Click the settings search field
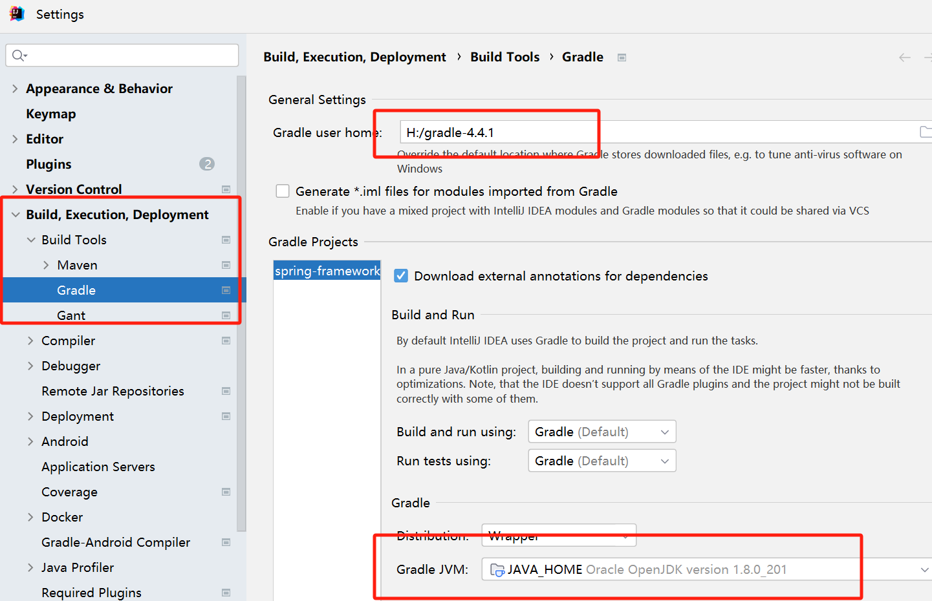This screenshot has height=601, width=932. click(122, 56)
